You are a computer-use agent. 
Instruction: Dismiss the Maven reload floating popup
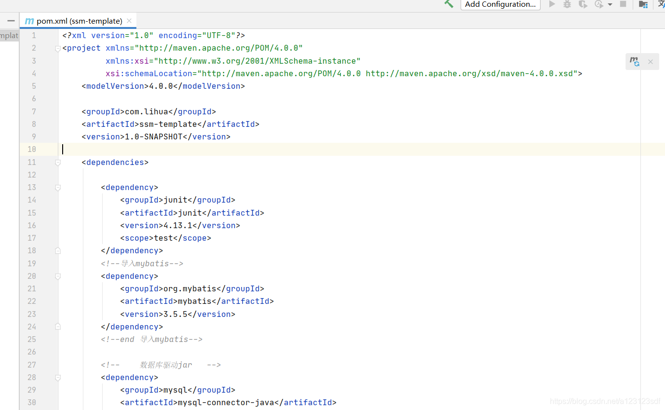pyautogui.click(x=650, y=62)
